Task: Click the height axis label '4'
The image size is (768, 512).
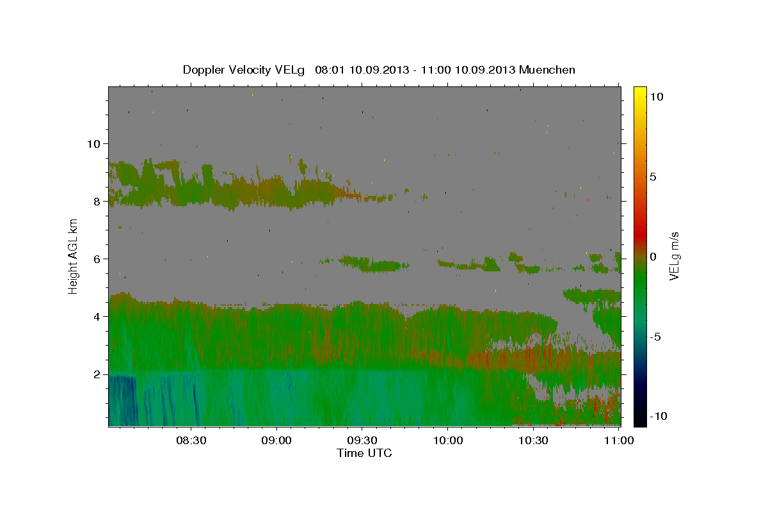Action: 98,317
